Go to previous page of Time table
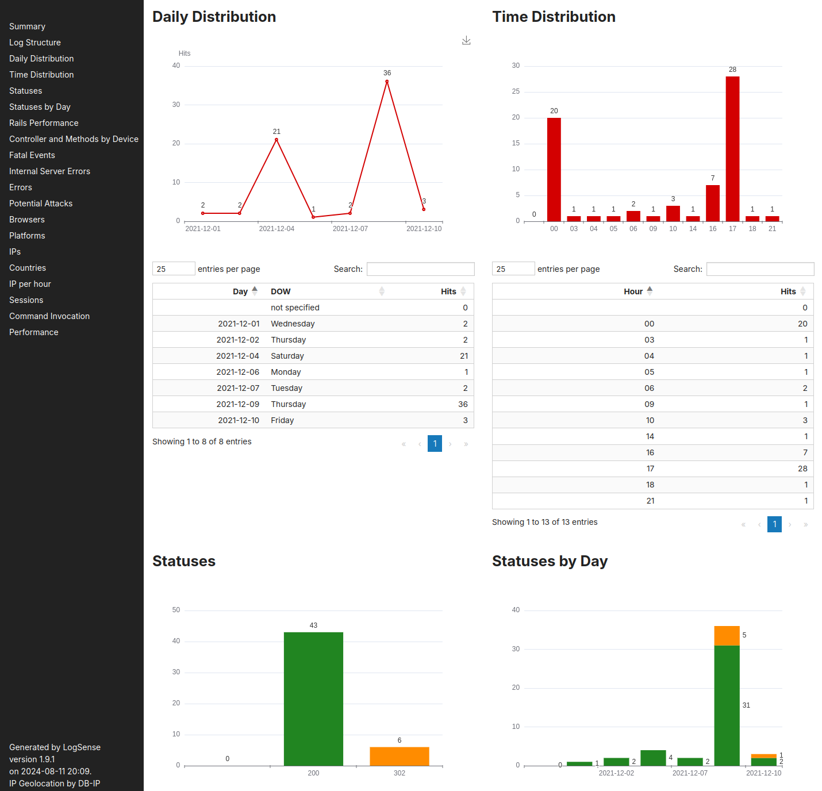Viewport: 822px width, 791px height. coord(759,524)
